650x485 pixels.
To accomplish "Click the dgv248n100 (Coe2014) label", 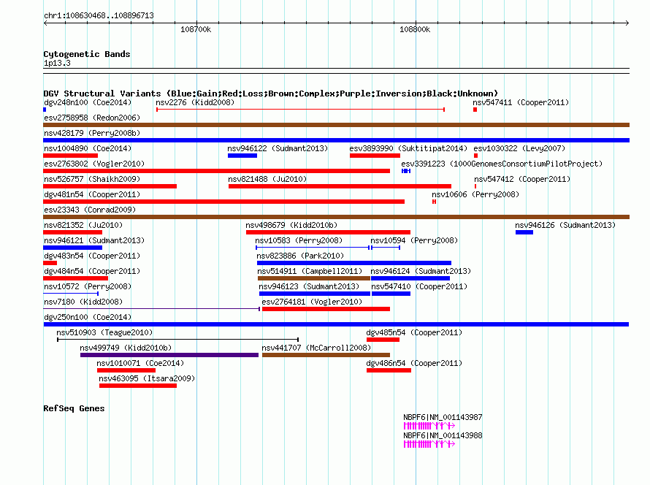I will [x=88, y=102].
